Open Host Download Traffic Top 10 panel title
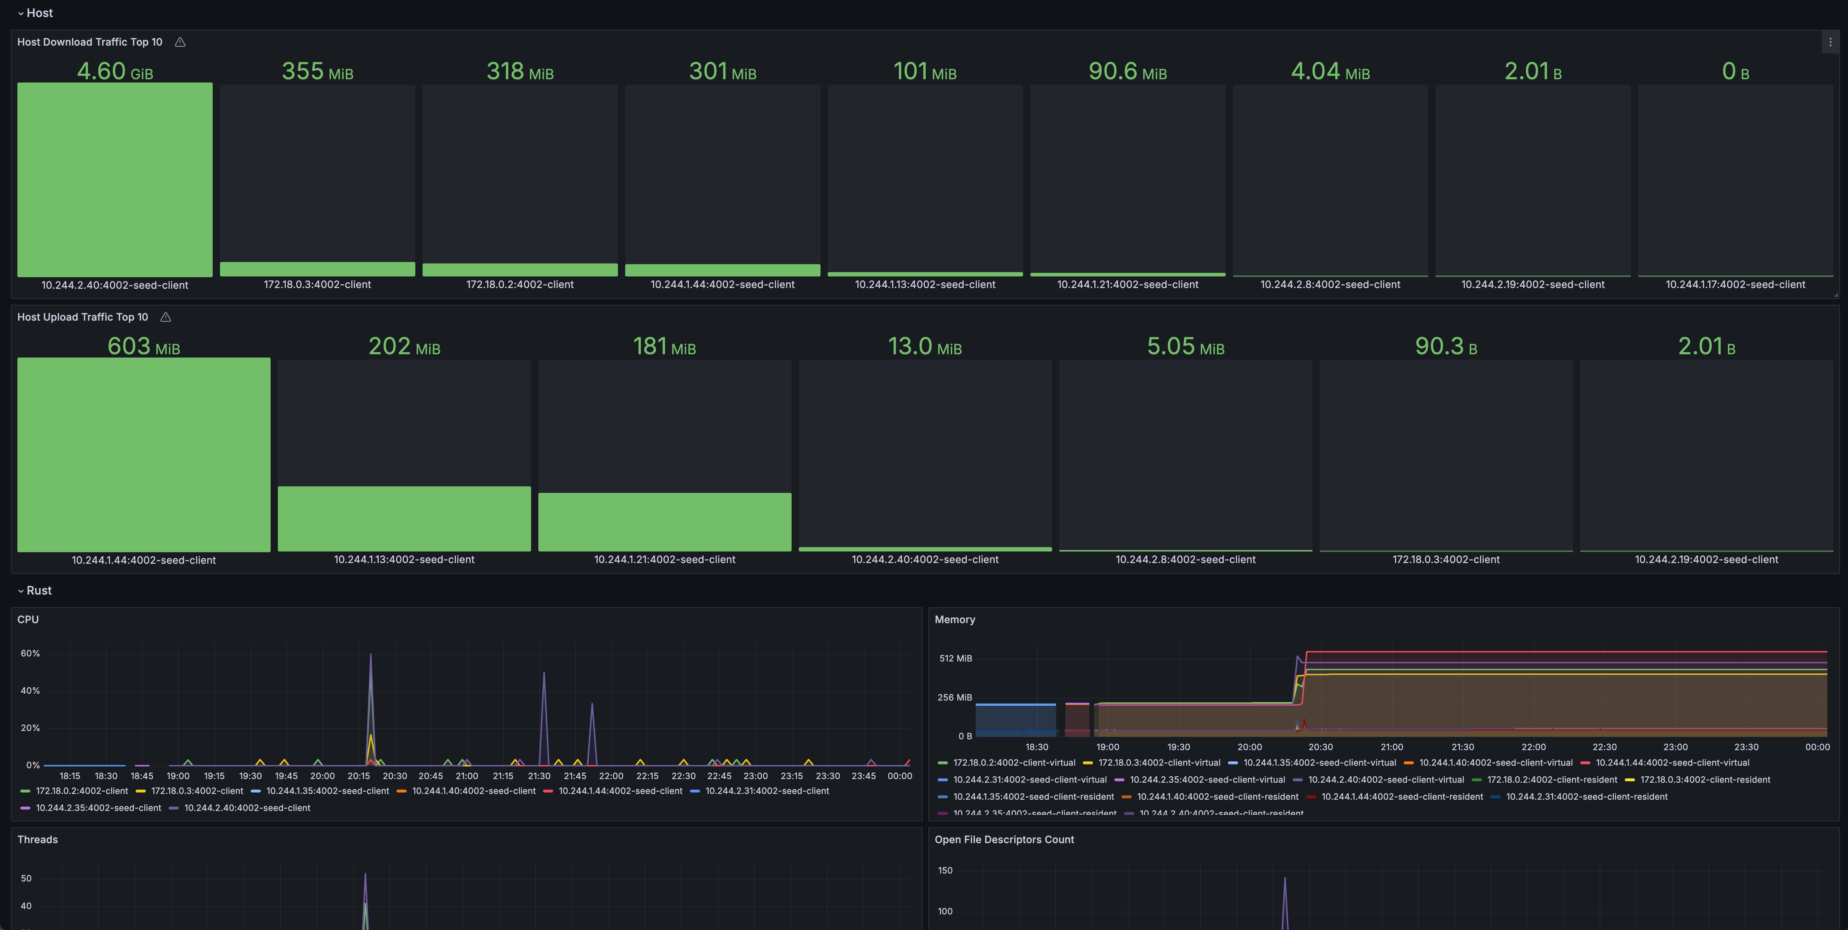Screen dimensions: 1848x930 click(x=90, y=42)
